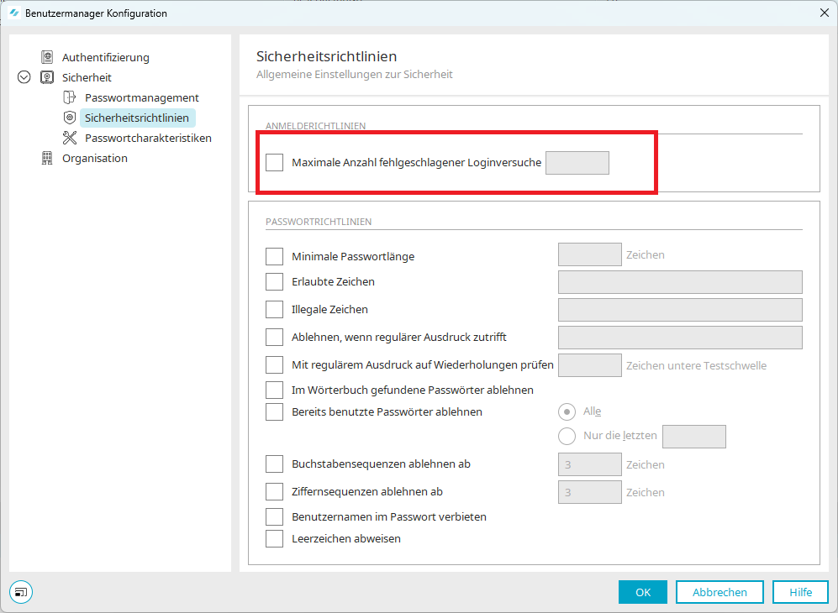Click the Passwortmanagement icon
This screenshot has height=613, width=838.
tap(70, 97)
